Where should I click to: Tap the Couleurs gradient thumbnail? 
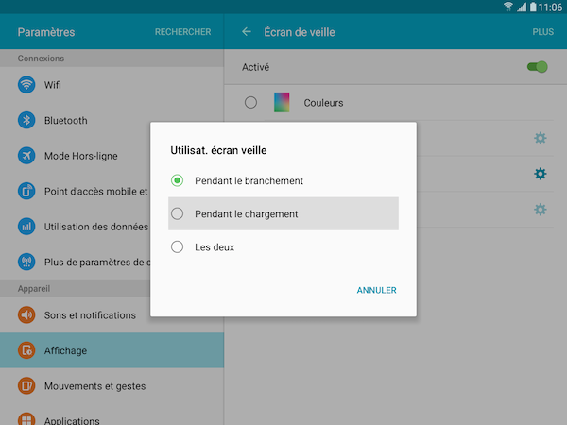(282, 102)
